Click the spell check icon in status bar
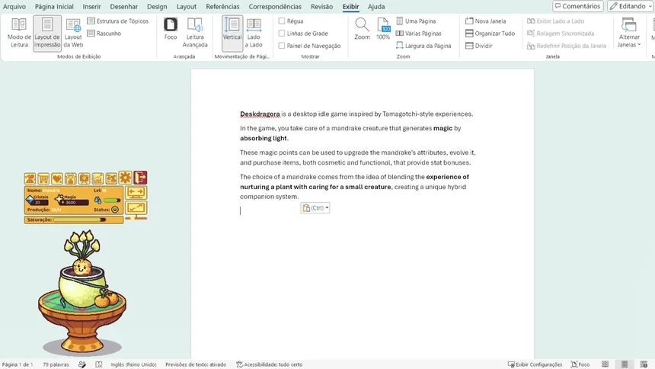The height and width of the screenshot is (369, 655). [x=82, y=364]
